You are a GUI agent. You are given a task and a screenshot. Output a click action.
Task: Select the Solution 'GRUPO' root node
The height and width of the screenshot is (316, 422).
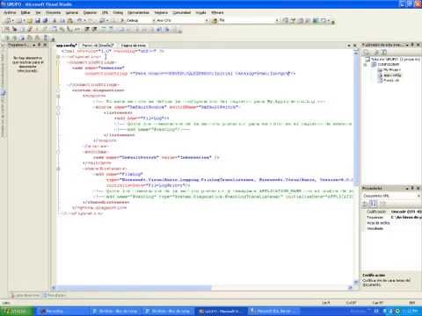(393, 60)
